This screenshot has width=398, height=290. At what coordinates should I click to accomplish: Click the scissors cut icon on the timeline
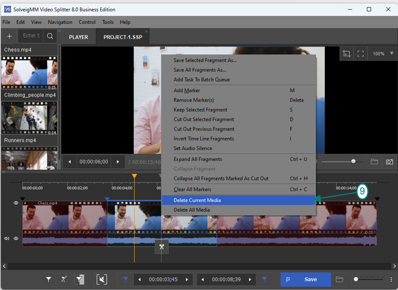[x=162, y=248]
